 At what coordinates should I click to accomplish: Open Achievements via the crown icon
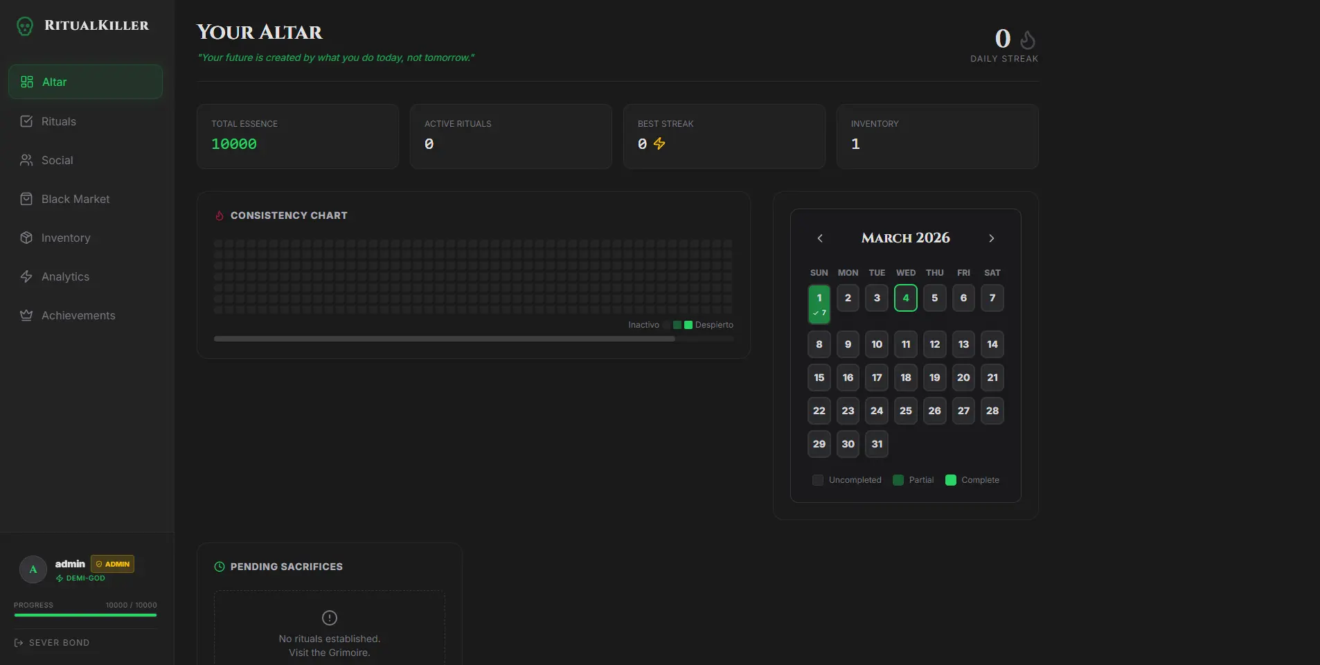[26, 315]
